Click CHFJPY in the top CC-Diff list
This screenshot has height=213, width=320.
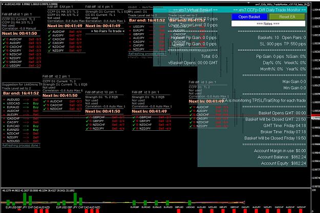[x=139, y=45]
